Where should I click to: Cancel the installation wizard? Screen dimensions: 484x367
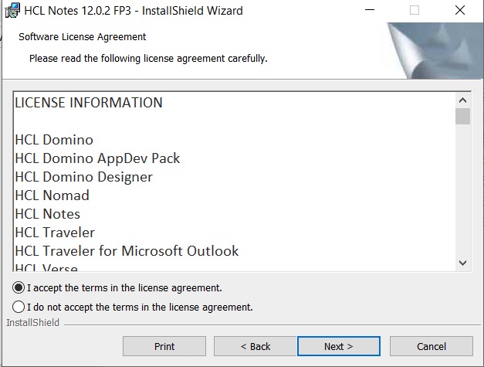(432, 346)
